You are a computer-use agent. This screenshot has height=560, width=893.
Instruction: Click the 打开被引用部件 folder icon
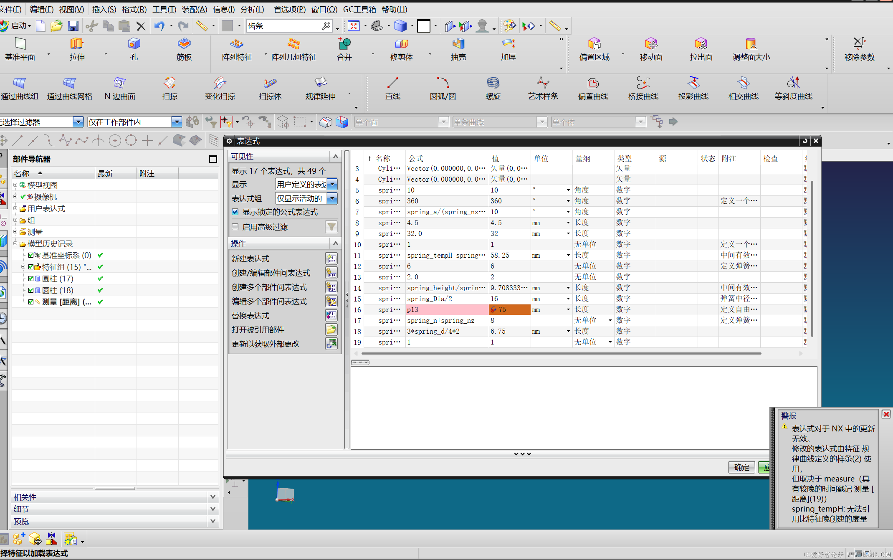[331, 329]
